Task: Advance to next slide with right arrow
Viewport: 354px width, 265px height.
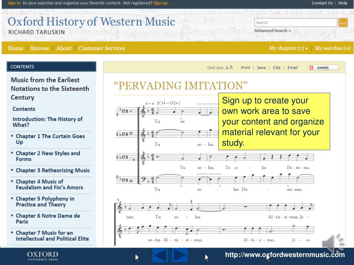Action: point(180,255)
